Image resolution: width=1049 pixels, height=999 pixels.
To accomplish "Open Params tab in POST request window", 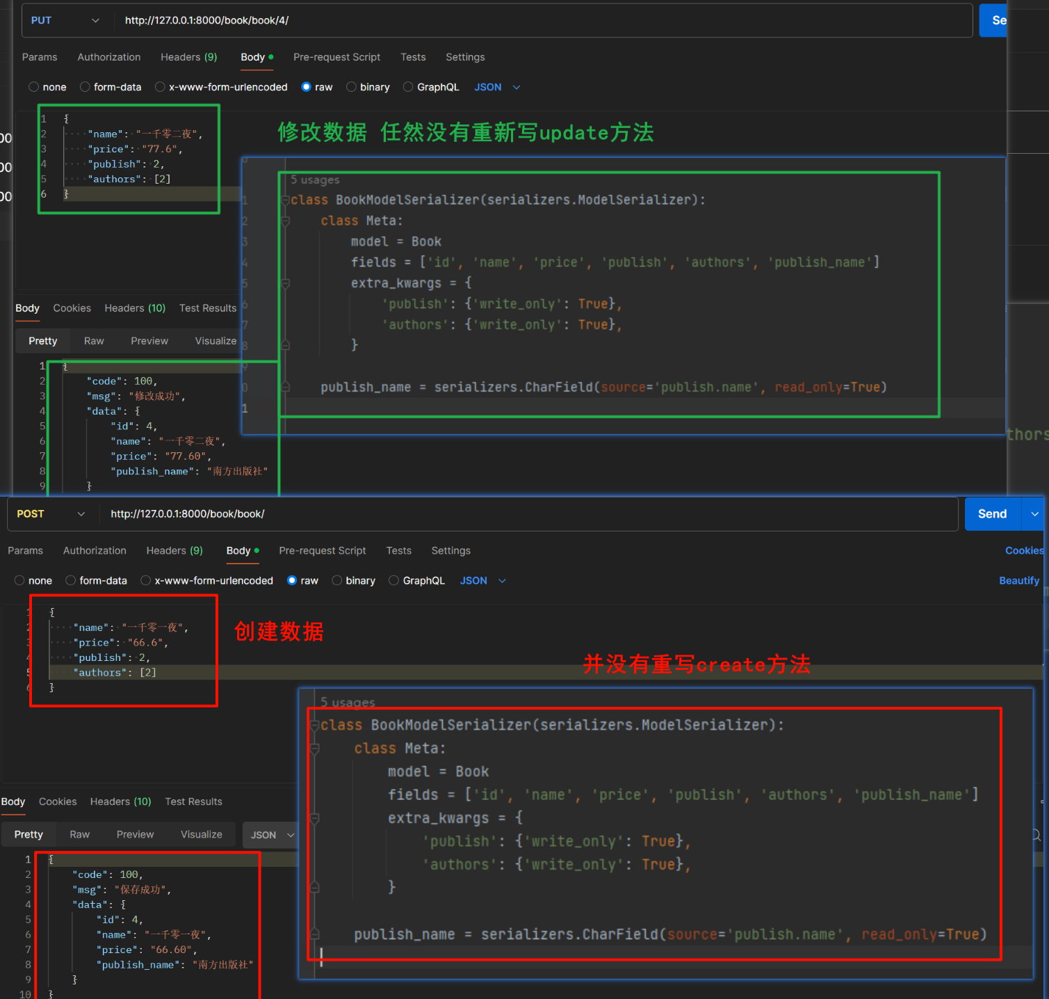I will tap(26, 551).
